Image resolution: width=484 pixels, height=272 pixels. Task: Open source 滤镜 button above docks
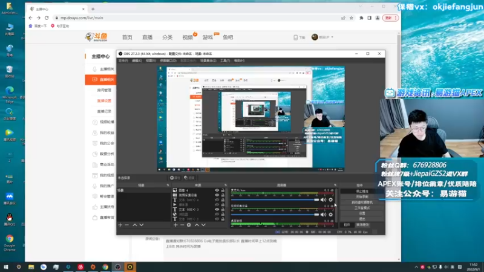[x=189, y=178]
